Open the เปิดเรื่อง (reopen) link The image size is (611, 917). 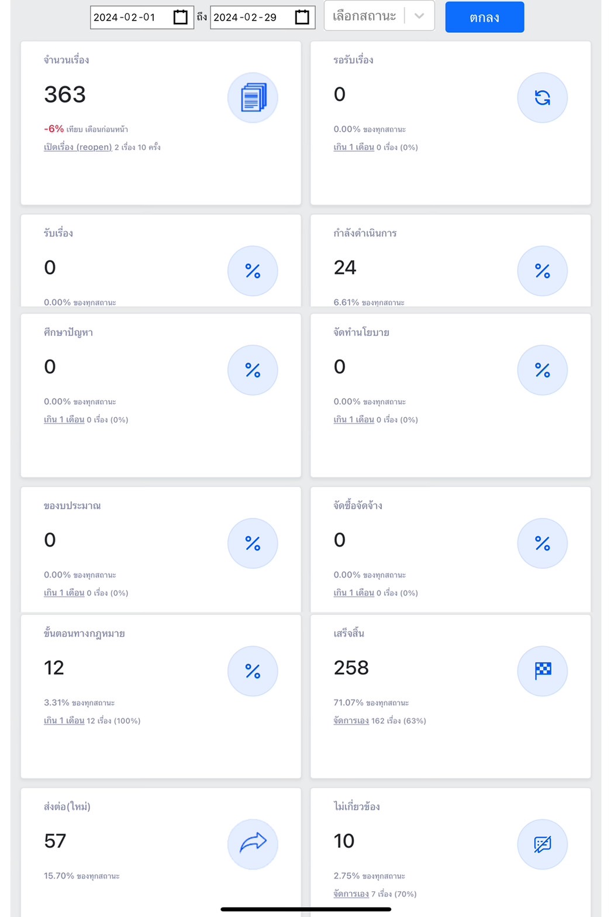[78, 147]
